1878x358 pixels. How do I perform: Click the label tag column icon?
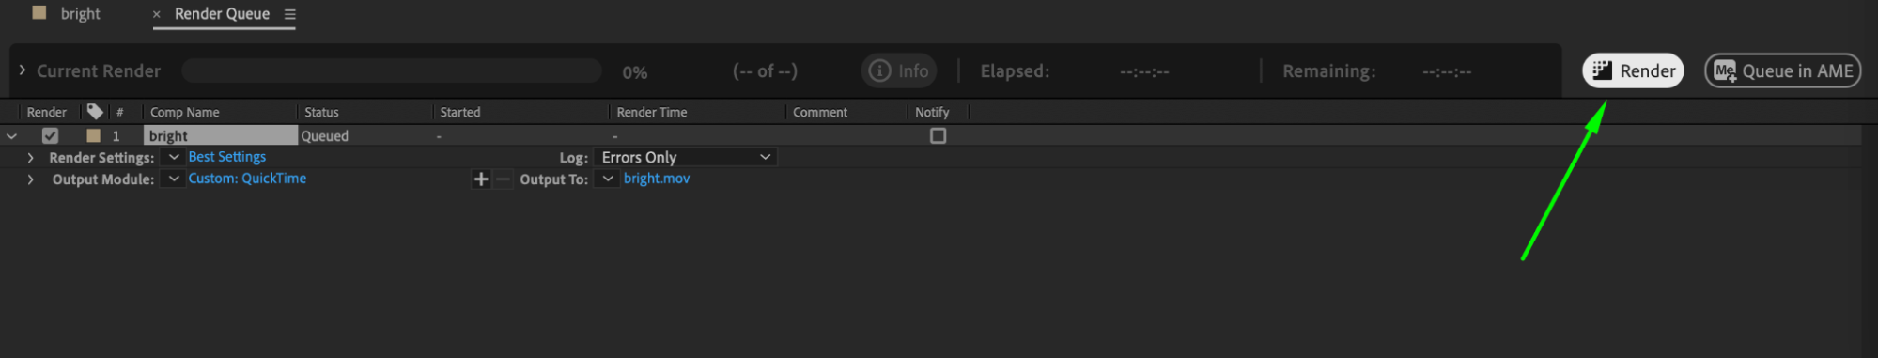95,112
